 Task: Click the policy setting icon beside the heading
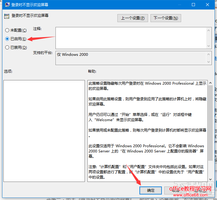coord(7,16)
